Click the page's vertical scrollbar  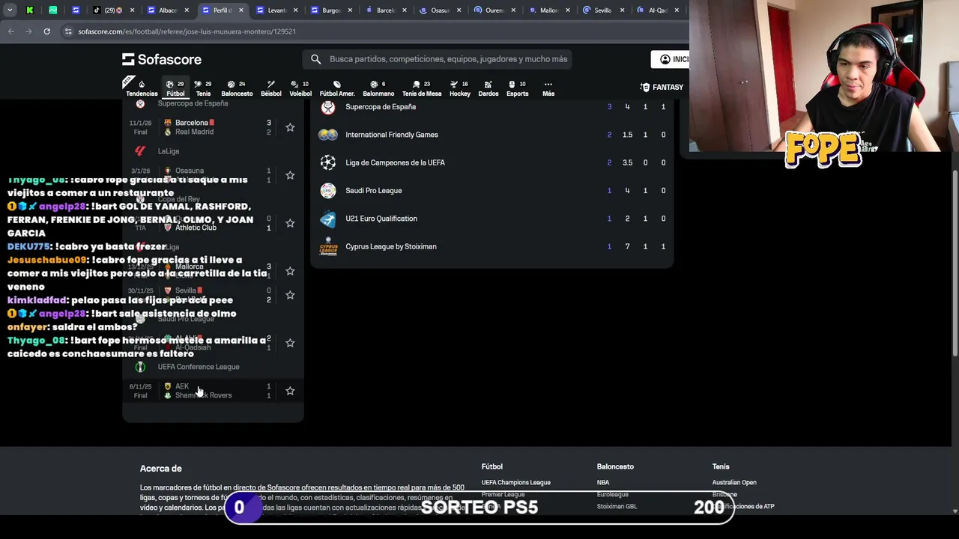click(x=955, y=262)
